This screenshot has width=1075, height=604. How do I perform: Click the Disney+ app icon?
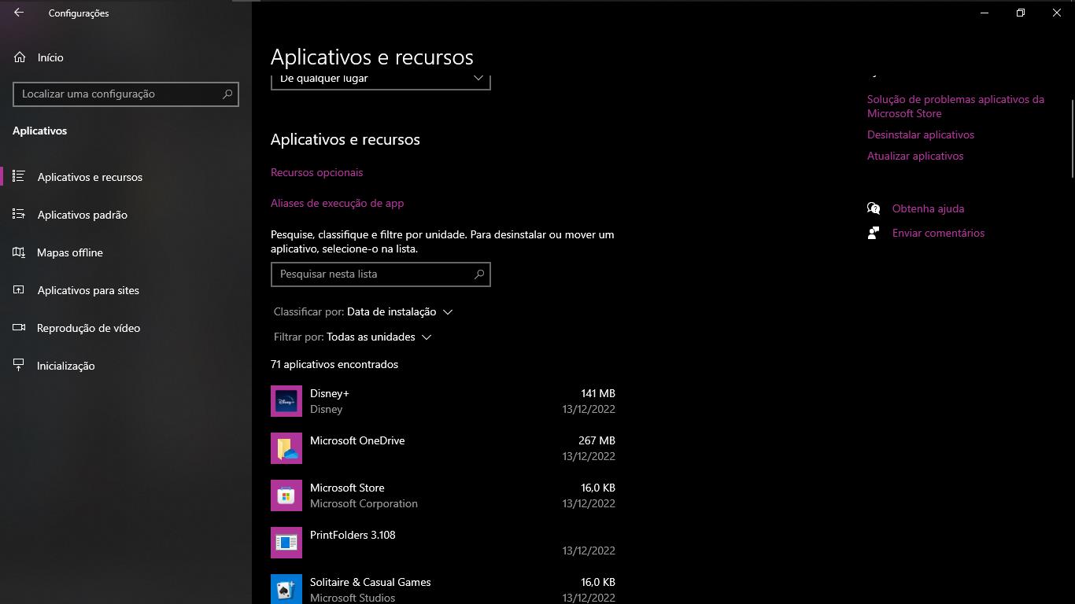pyautogui.click(x=286, y=401)
